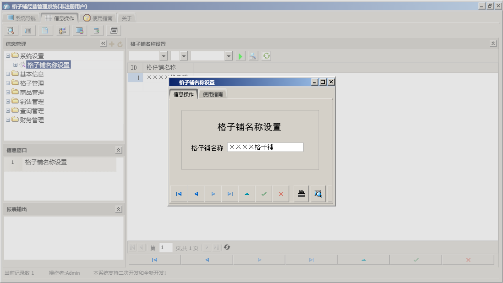This screenshot has width=503, height=283.
Task: Click the refresh icon in the 格子铺名称设置 panel
Action: tap(266, 55)
